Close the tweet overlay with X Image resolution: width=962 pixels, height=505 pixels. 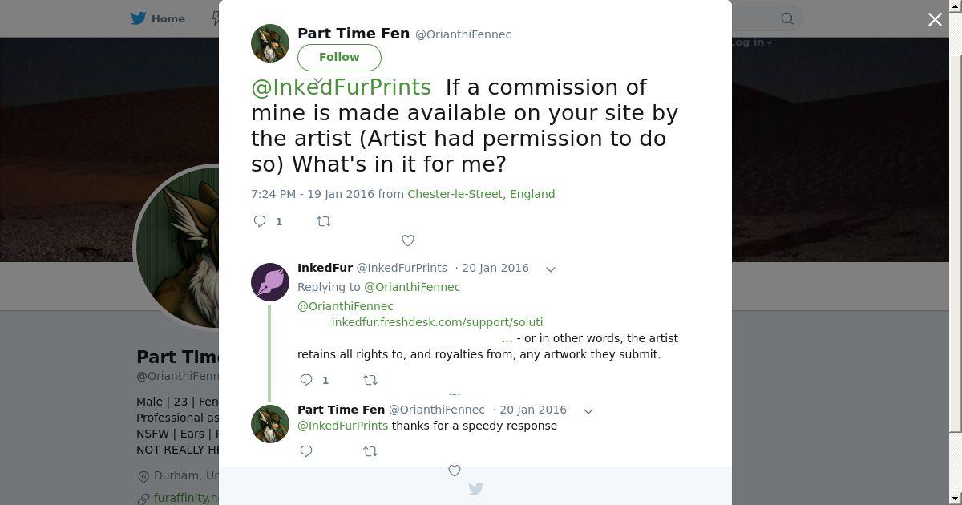click(935, 20)
